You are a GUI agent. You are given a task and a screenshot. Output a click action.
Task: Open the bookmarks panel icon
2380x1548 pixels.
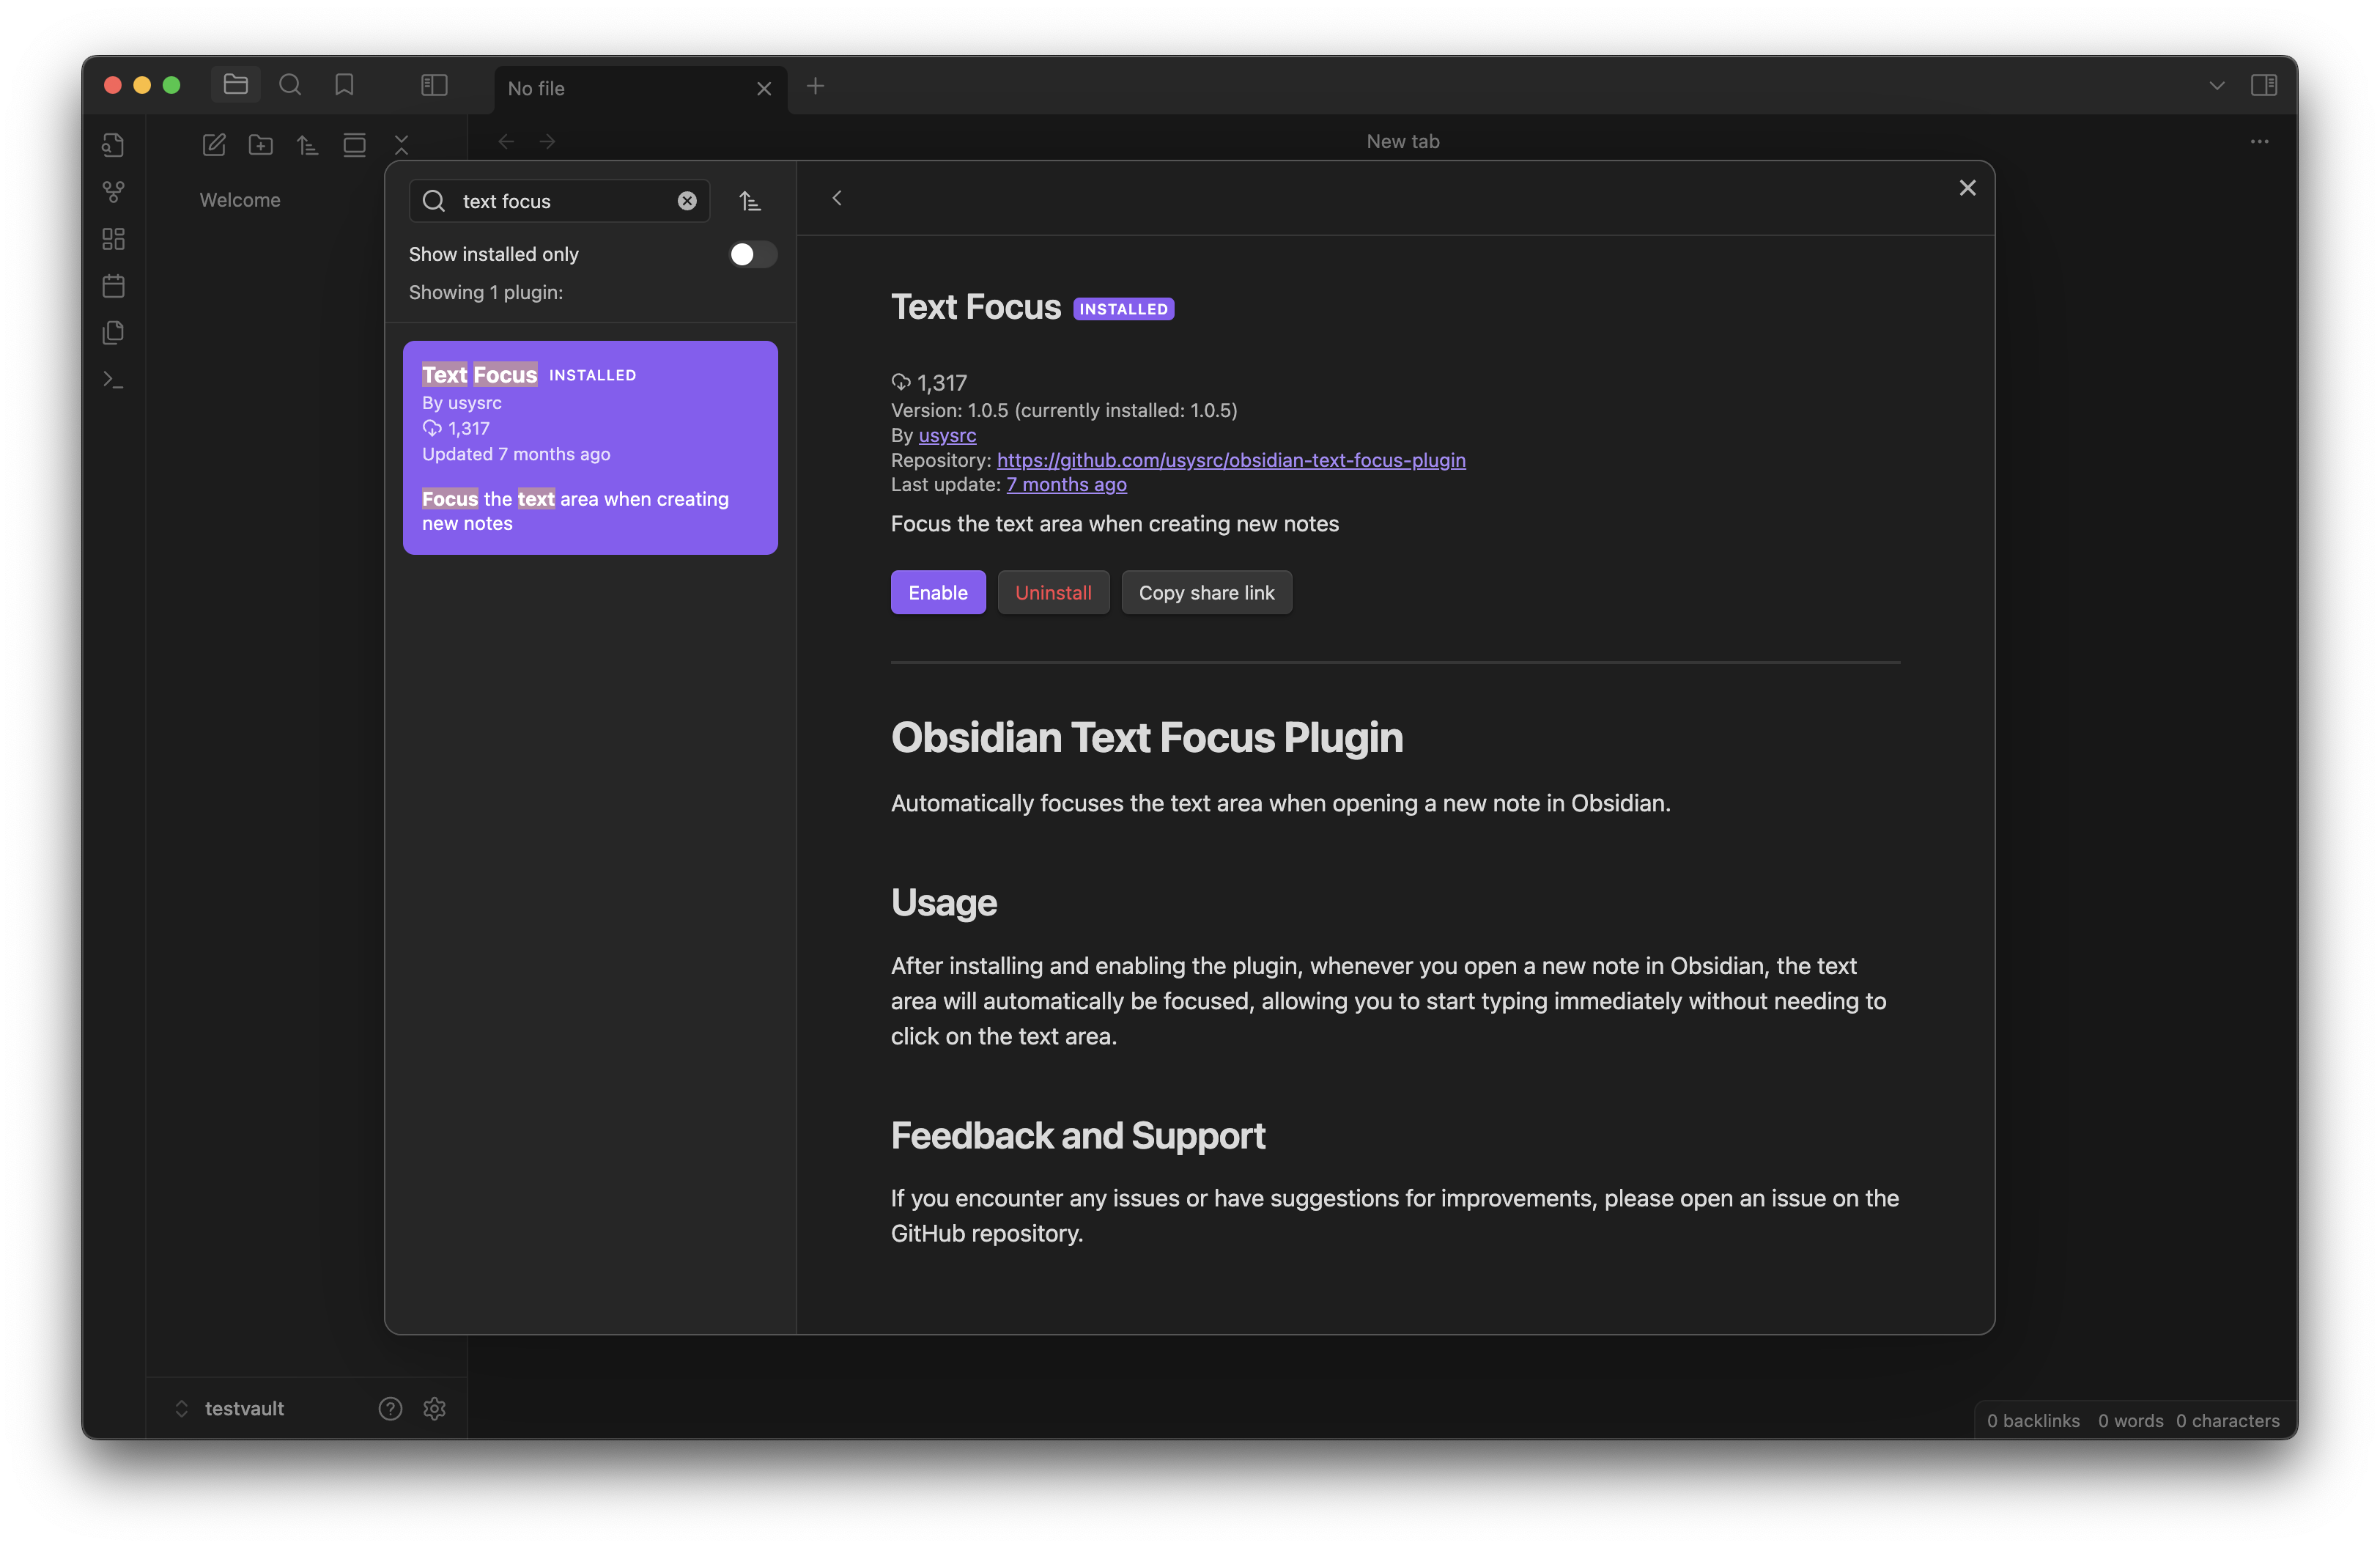(x=344, y=85)
